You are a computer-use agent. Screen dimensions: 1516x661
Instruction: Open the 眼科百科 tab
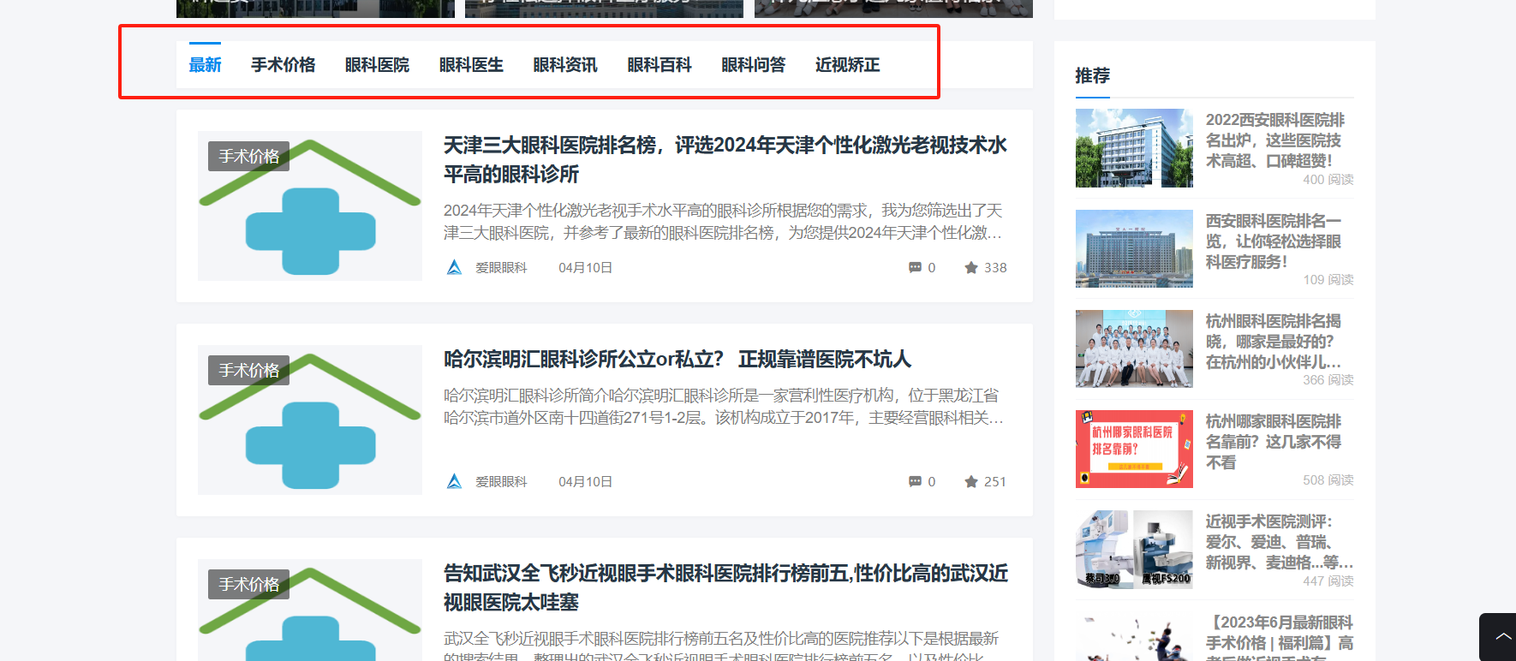tap(660, 65)
